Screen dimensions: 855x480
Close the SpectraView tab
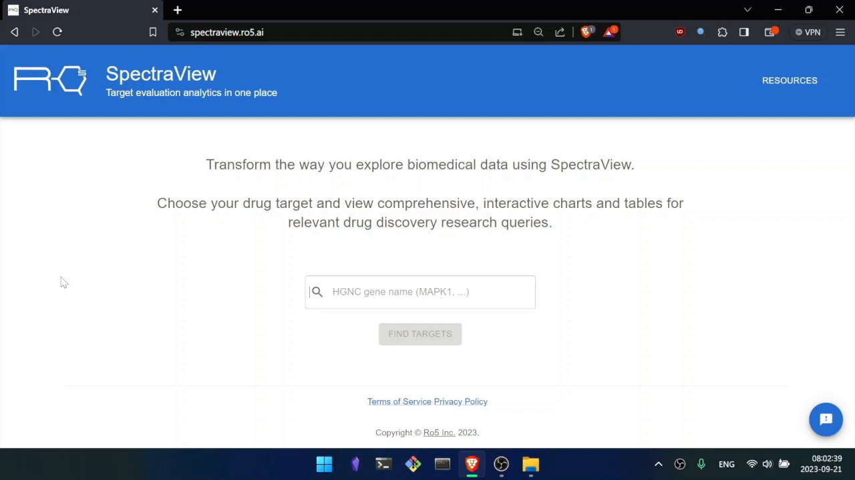[x=155, y=10]
